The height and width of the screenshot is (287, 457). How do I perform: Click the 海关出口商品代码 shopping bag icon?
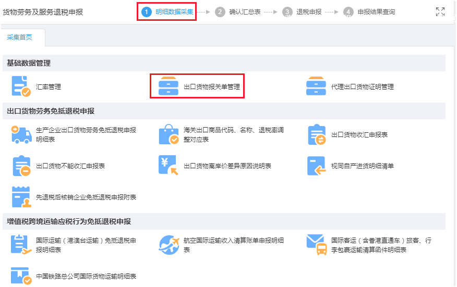coord(169,134)
